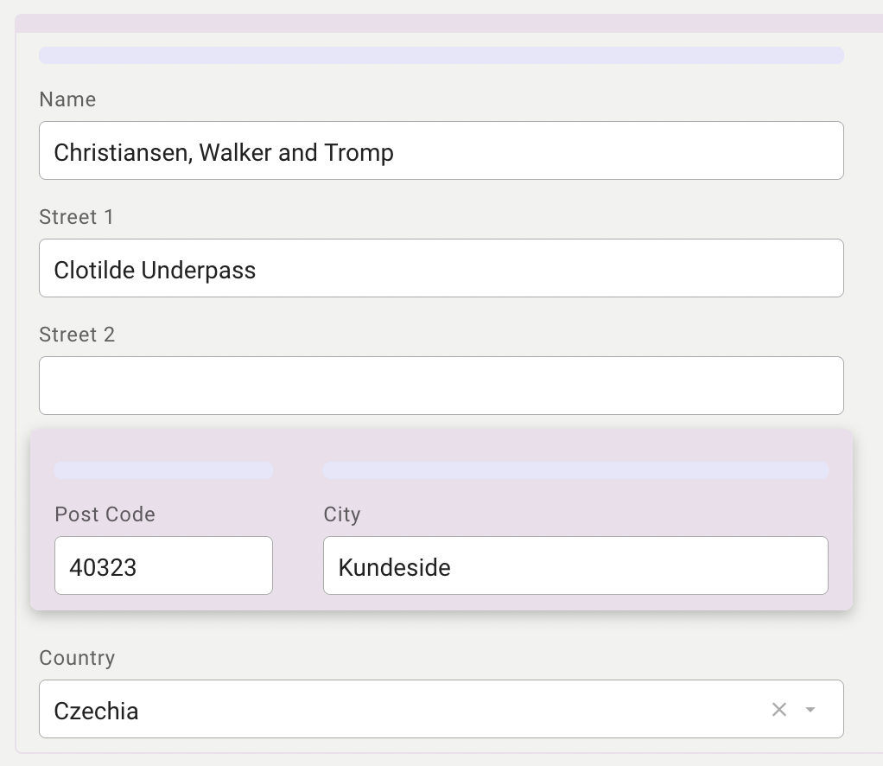The height and width of the screenshot is (766, 883).
Task: Focus the Name input field
Action: click(441, 151)
